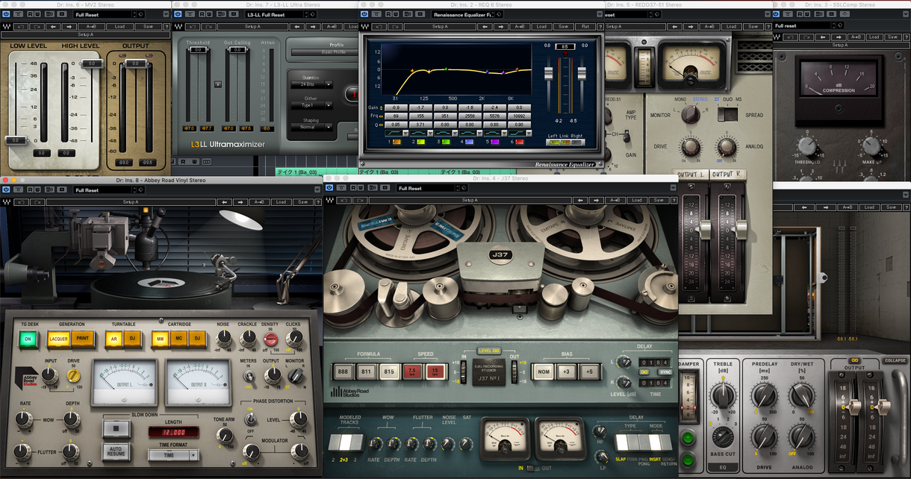This screenshot has height=479, width=911.
Task: Click the Slow Down stop button
Action: (x=115, y=428)
